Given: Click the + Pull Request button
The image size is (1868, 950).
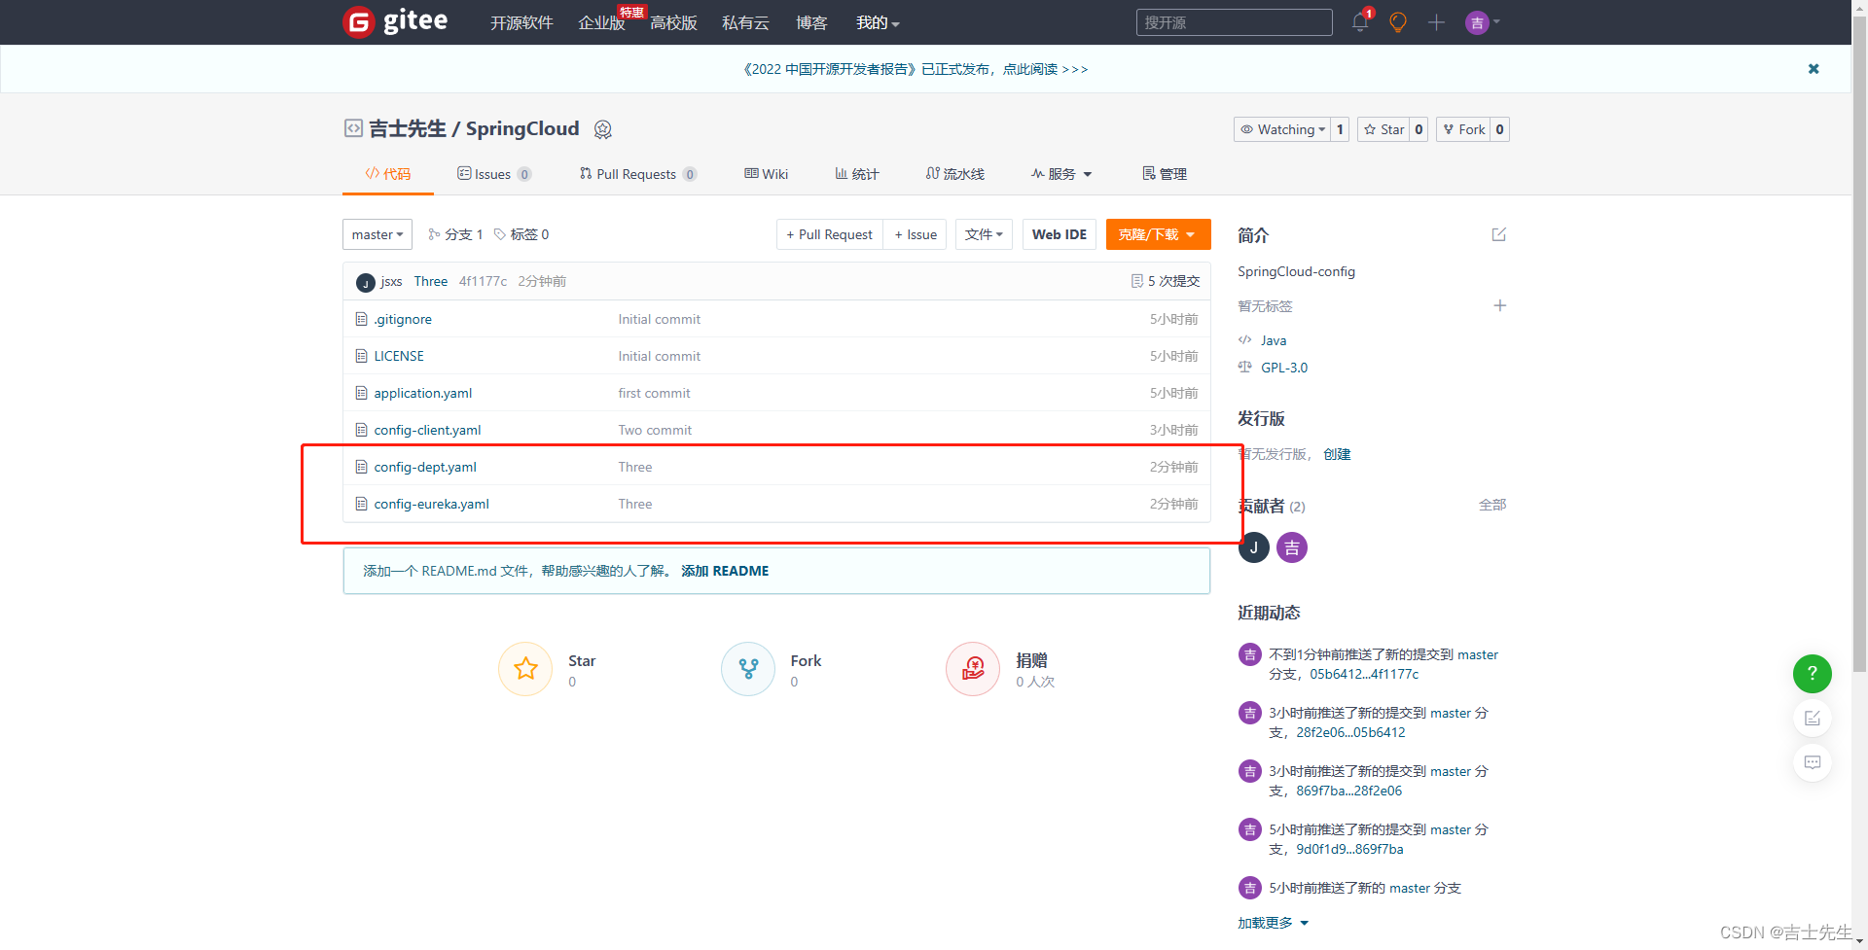Looking at the screenshot, I should (x=830, y=234).
